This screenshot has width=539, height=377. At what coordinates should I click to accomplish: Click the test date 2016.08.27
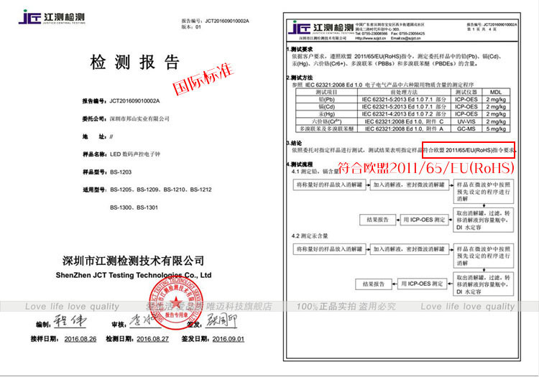[x=152, y=339]
